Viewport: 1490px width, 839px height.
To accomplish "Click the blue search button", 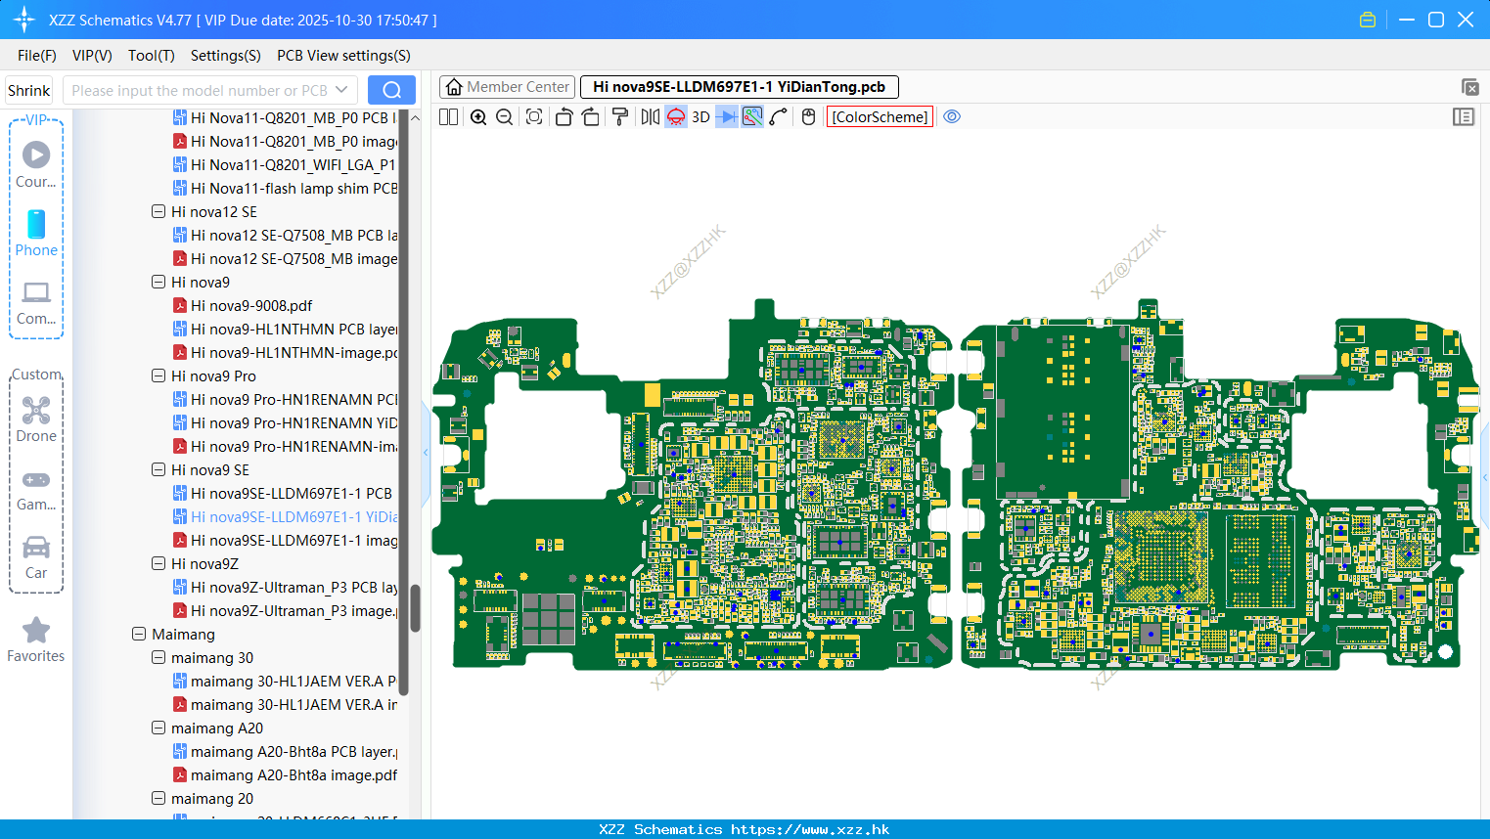I will tap(391, 90).
